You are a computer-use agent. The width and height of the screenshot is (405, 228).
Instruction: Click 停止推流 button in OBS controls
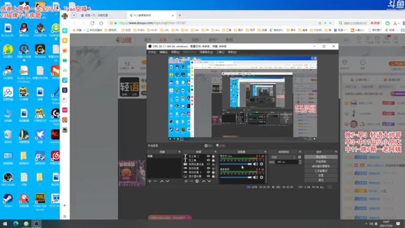[x=321, y=157]
